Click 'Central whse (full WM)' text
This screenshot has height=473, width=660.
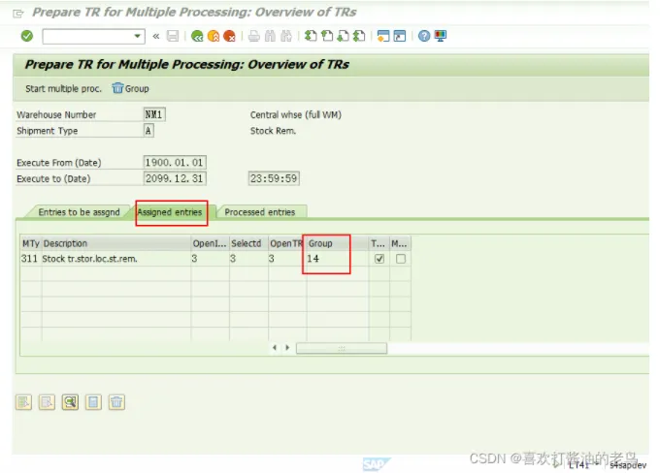(x=295, y=114)
